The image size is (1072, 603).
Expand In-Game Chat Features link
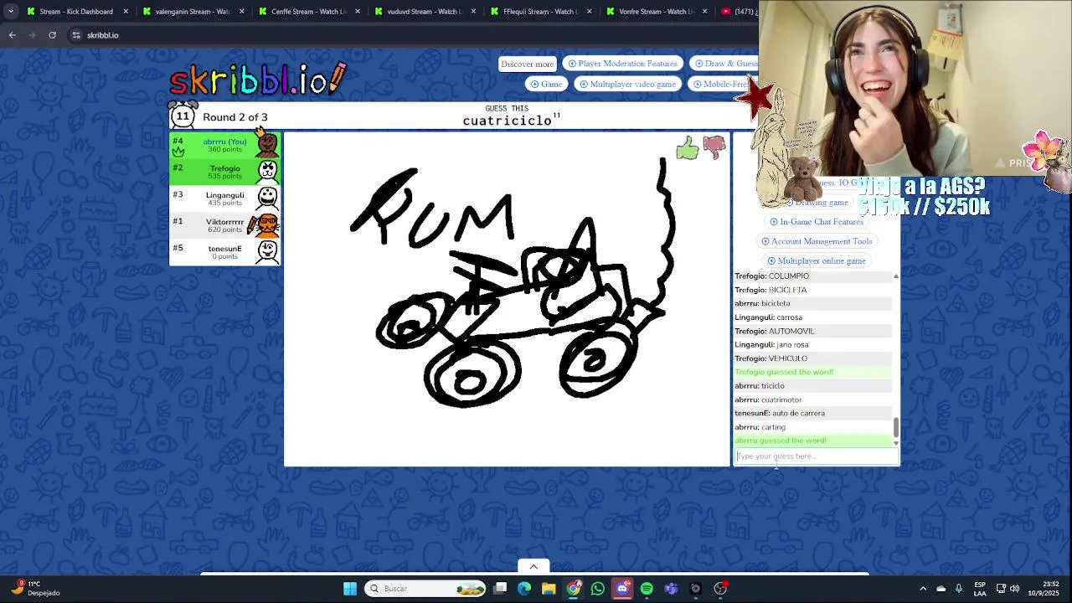(817, 222)
